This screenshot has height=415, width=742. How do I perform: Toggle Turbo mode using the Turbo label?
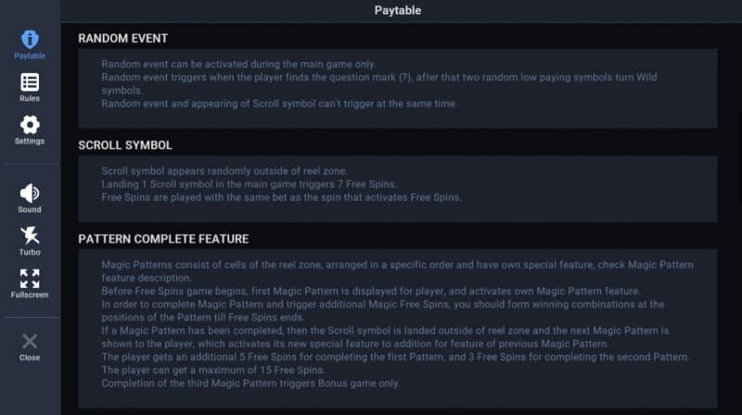click(30, 253)
